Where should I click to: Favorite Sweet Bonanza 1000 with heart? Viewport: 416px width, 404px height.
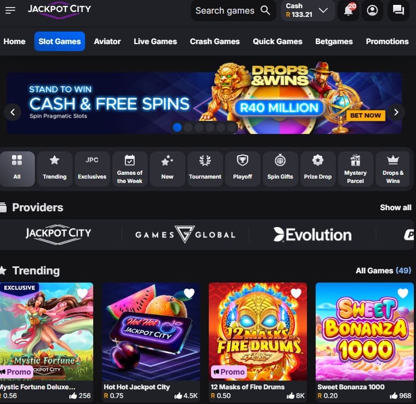point(403,293)
